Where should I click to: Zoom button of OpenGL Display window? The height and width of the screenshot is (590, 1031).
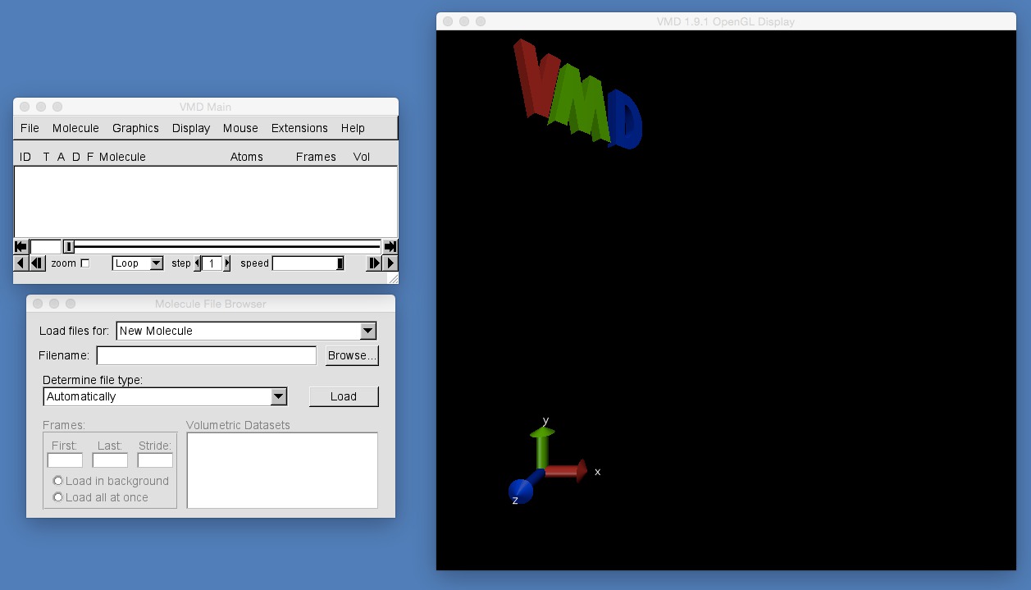tap(481, 21)
